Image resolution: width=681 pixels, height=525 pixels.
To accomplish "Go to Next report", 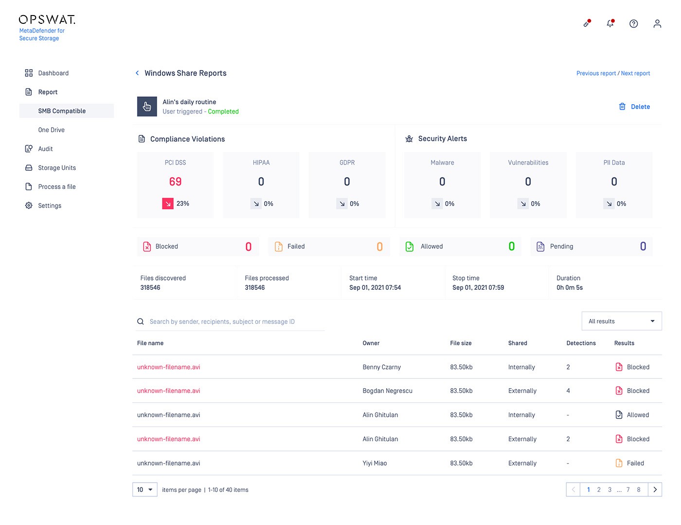I will click(635, 73).
